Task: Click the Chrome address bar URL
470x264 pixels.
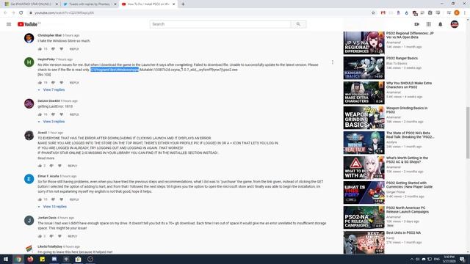Action: 64,13
